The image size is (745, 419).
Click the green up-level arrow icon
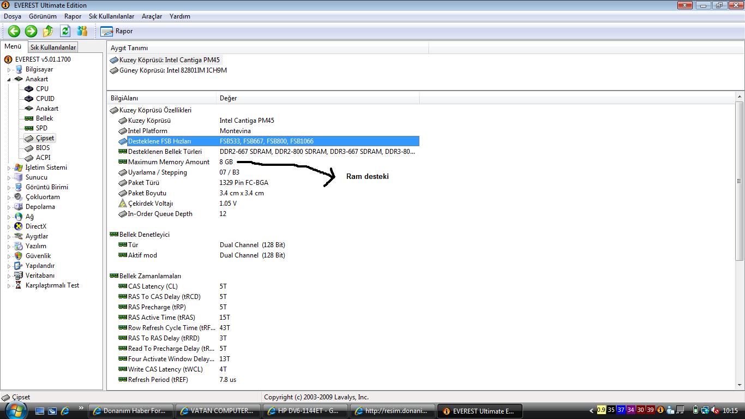click(48, 31)
